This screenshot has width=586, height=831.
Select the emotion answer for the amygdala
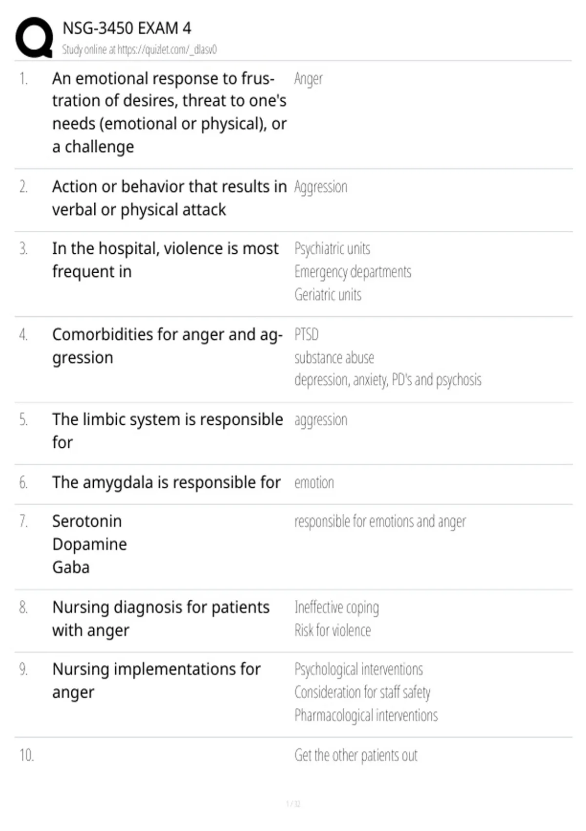pos(314,483)
